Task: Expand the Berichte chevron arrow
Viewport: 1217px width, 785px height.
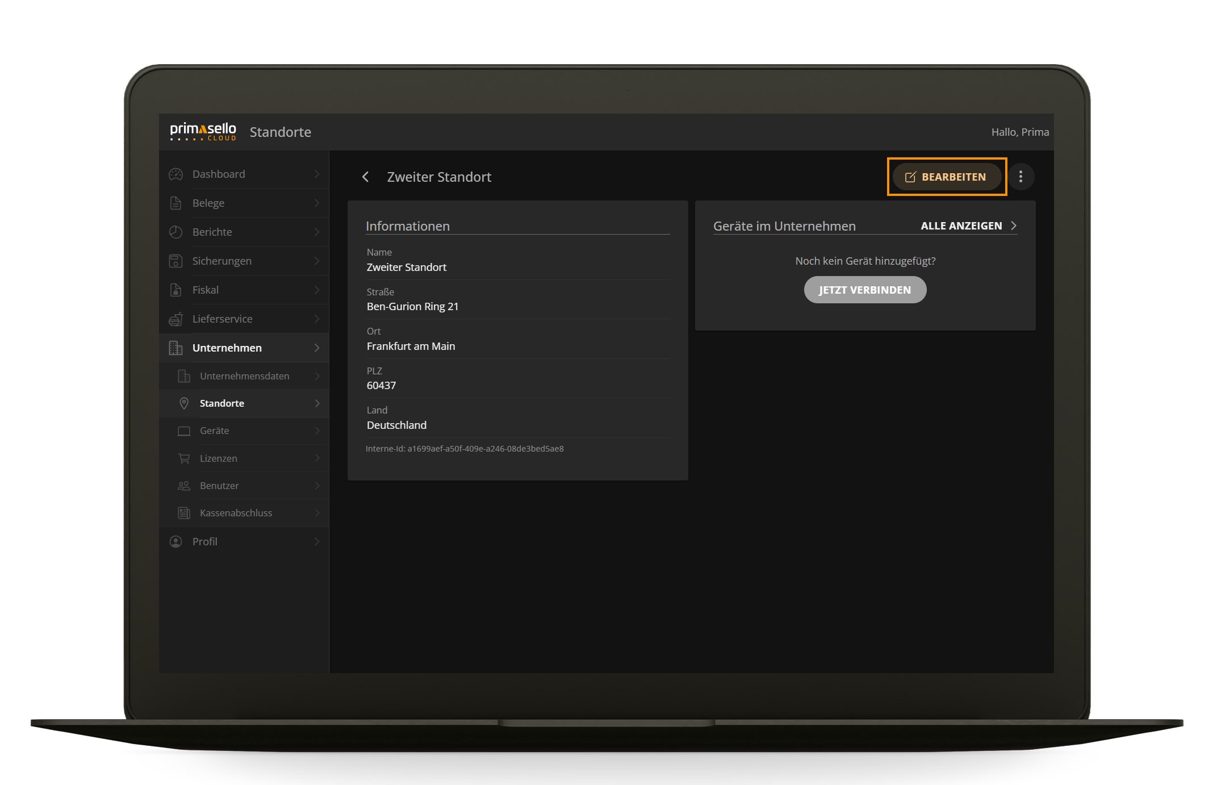Action: tap(317, 232)
